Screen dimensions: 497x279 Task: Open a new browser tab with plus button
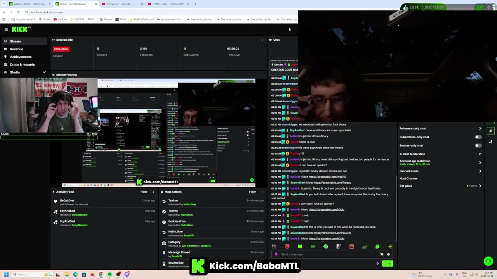pyautogui.click(x=195, y=4)
